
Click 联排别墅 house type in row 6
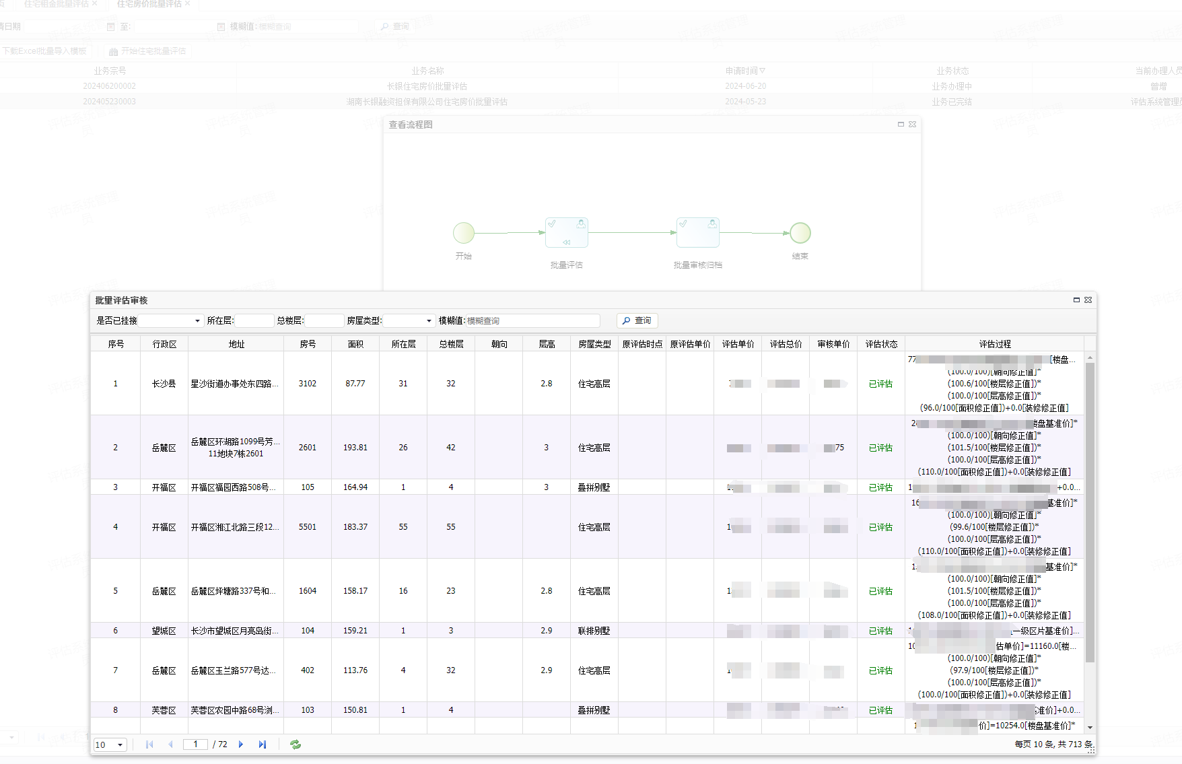(x=594, y=631)
